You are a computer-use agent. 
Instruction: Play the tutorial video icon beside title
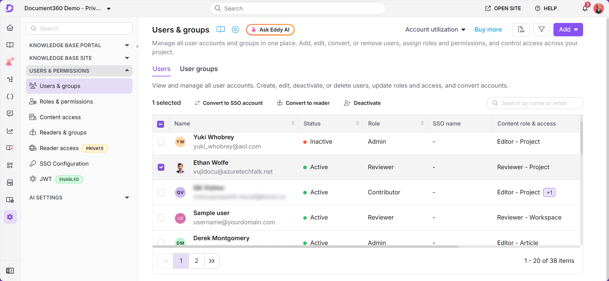(x=236, y=30)
